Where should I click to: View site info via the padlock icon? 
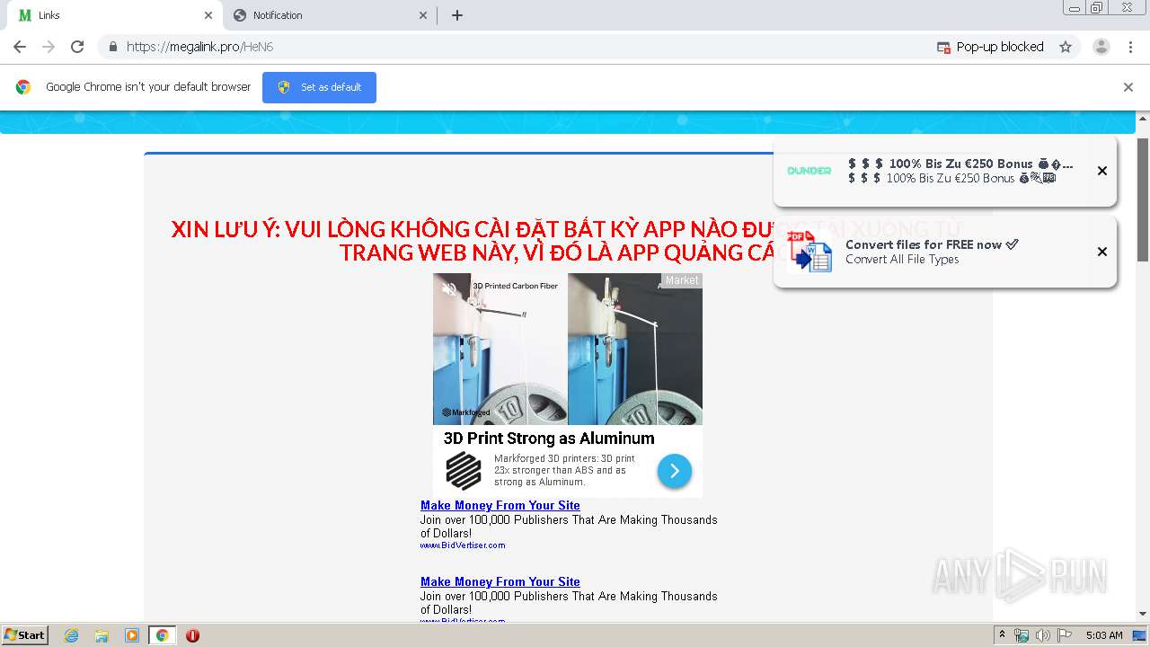point(112,47)
